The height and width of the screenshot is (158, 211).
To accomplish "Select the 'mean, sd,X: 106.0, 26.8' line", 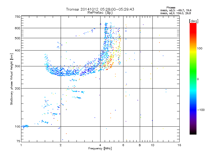I will (175, 13).
